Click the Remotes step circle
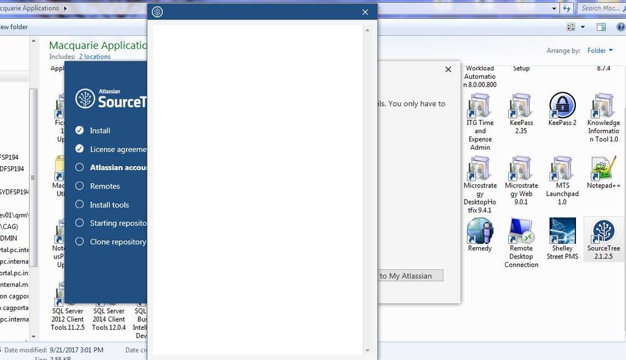626x360 pixels. point(80,186)
